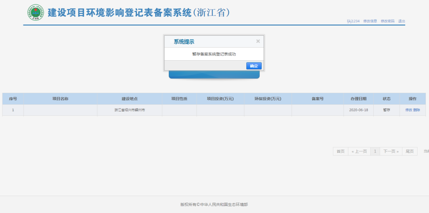
Task: Go to 首页 in pagination
Action: (340, 152)
